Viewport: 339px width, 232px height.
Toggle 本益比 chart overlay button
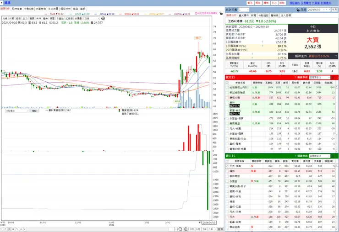60,19
